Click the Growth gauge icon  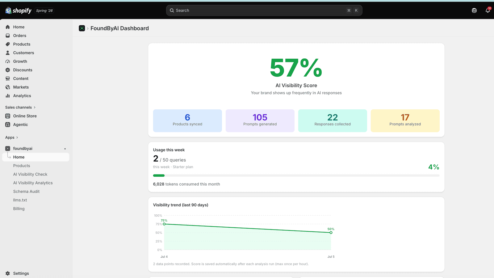[8, 61]
